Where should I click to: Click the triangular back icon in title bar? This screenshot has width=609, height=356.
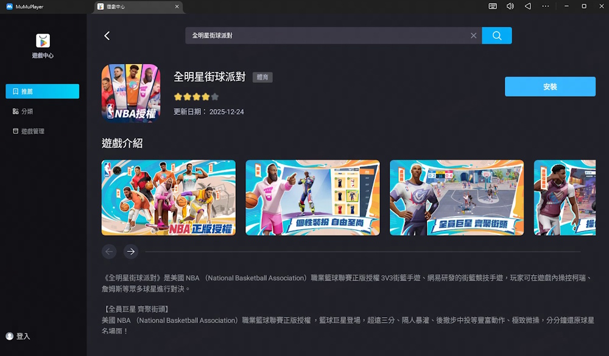528,6
